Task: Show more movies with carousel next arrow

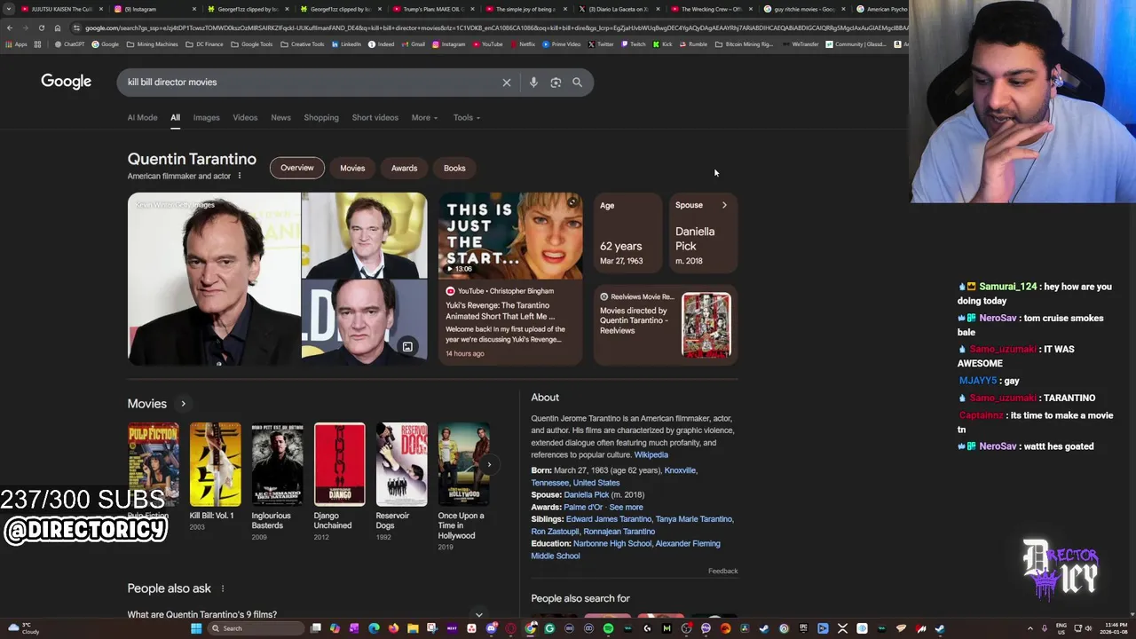Action: (488, 464)
